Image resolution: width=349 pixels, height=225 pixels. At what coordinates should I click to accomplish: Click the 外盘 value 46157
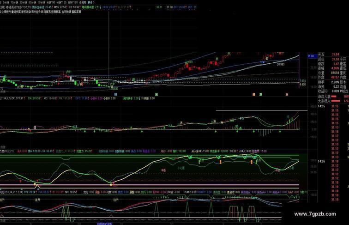pos(335,77)
